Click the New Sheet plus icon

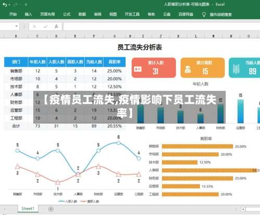coord(51,209)
